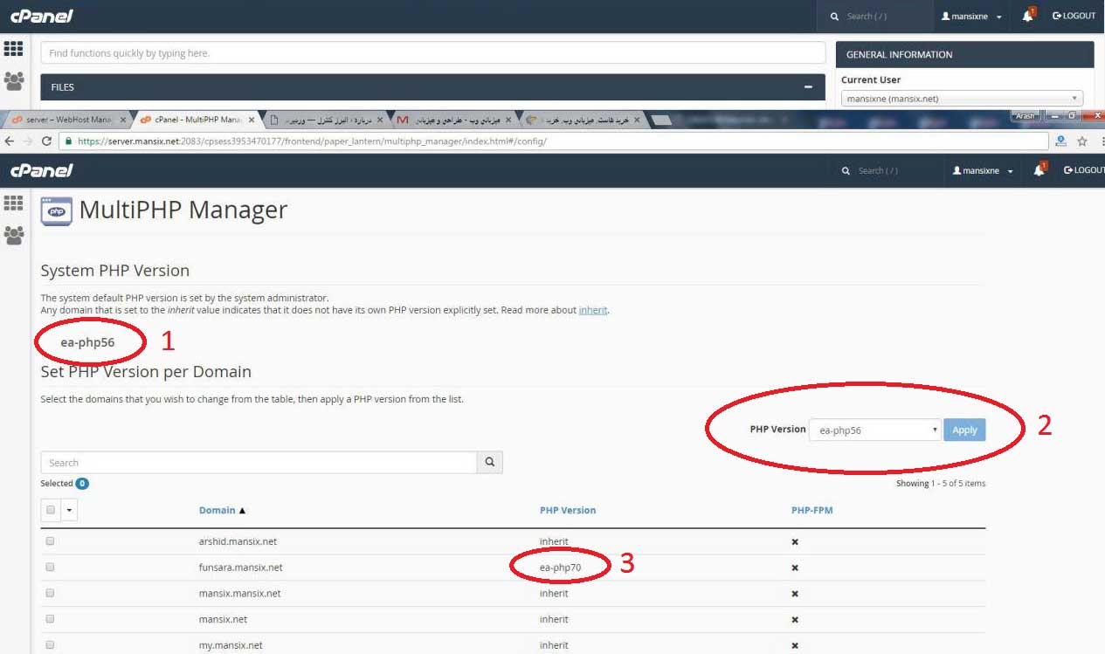Click the cPanel logo above the FILES section
Image resolution: width=1105 pixels, height=654 pixels.
point(41,16)
